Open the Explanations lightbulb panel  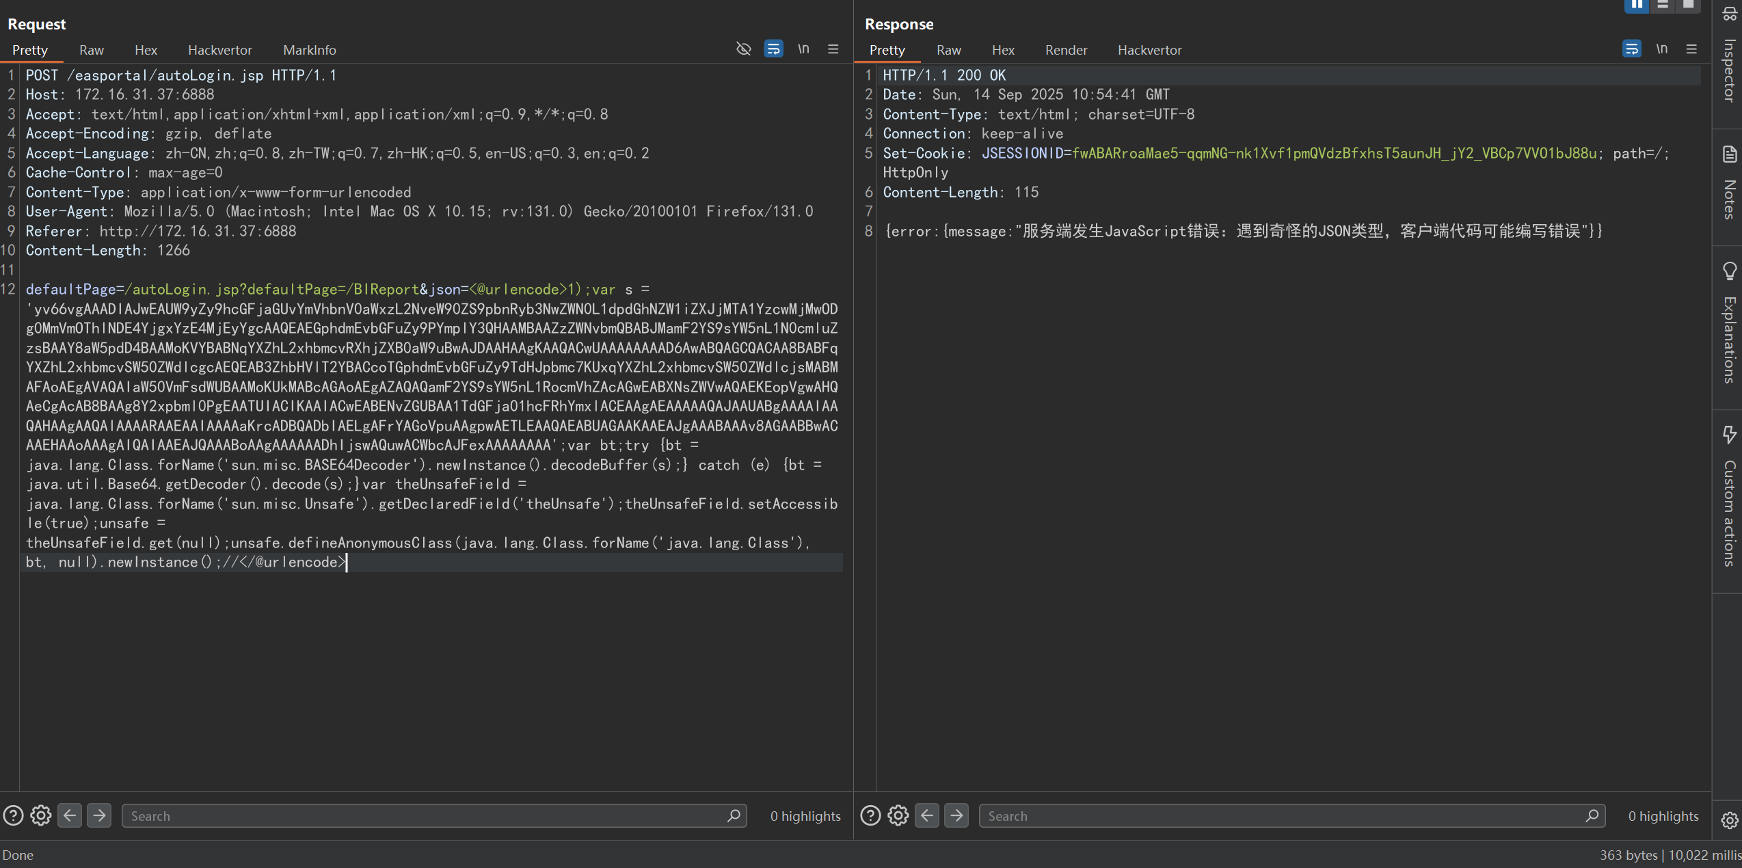(1728, 321)
